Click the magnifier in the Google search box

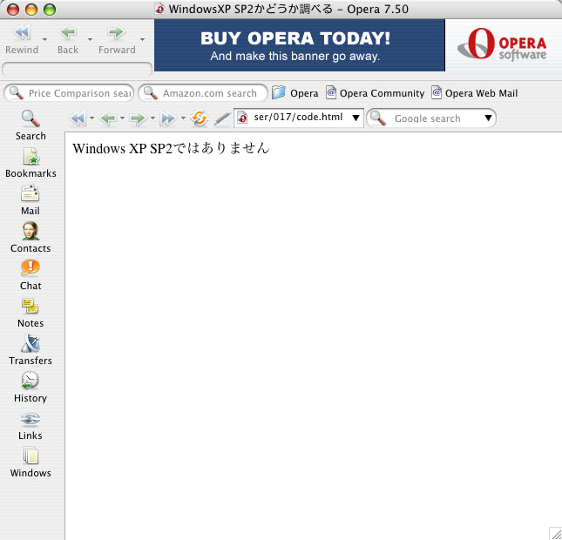click(x=378, y=118)
